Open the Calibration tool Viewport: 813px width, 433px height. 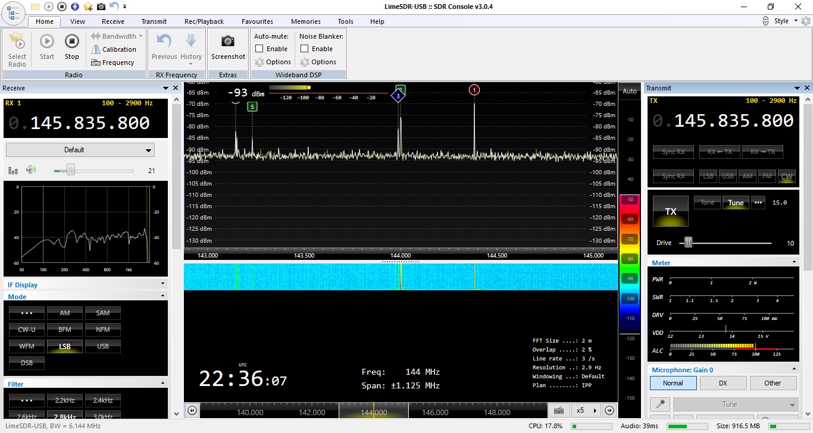pyautogui.click(x=114, y=49)
